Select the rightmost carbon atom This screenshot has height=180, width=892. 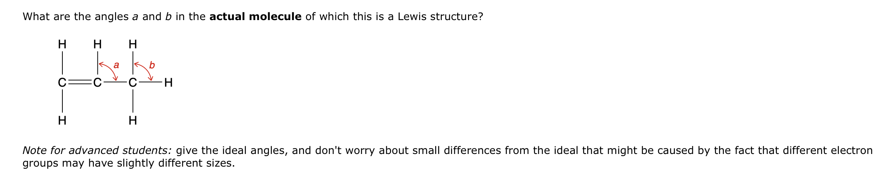(133, 83)
